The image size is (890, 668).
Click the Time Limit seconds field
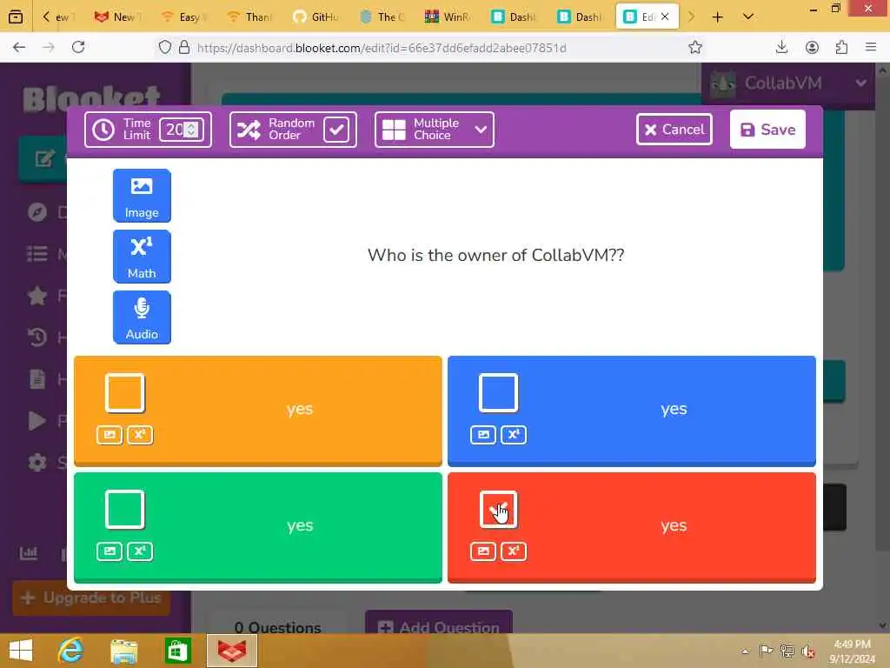(181, 130)
